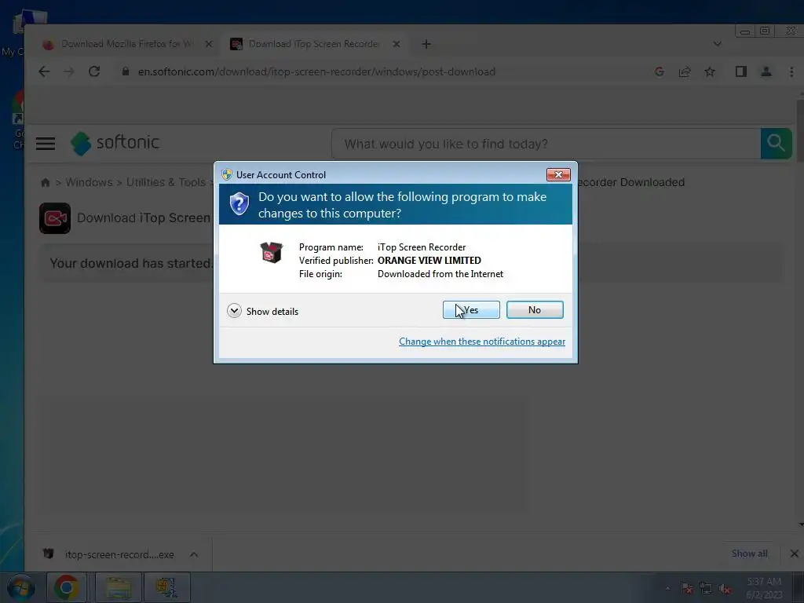Click the home breadcrumb icon
804x603 pixels.
coord(45,182)
